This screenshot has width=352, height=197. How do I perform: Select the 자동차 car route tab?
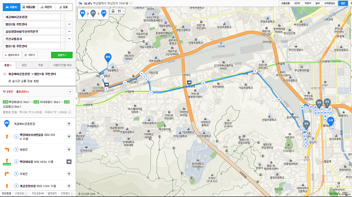coord(12,7)
